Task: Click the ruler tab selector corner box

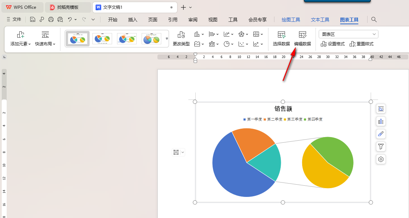Action: 5,57
